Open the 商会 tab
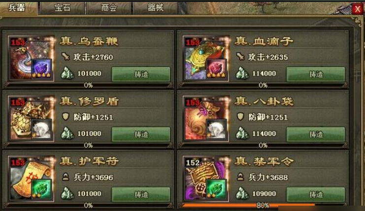 pos(109,8)
